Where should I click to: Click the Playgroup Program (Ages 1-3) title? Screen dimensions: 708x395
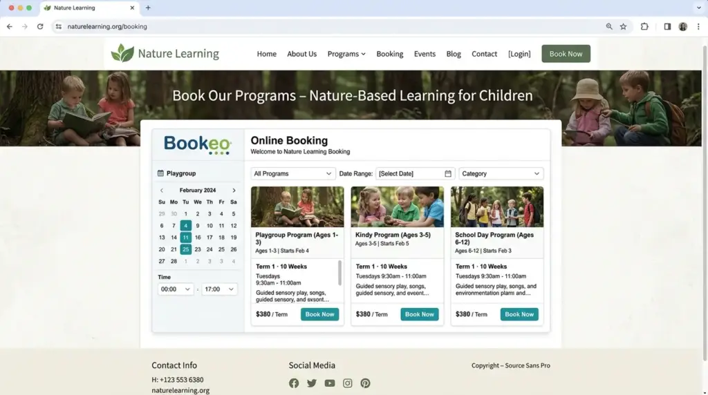[x=297, y=238]
